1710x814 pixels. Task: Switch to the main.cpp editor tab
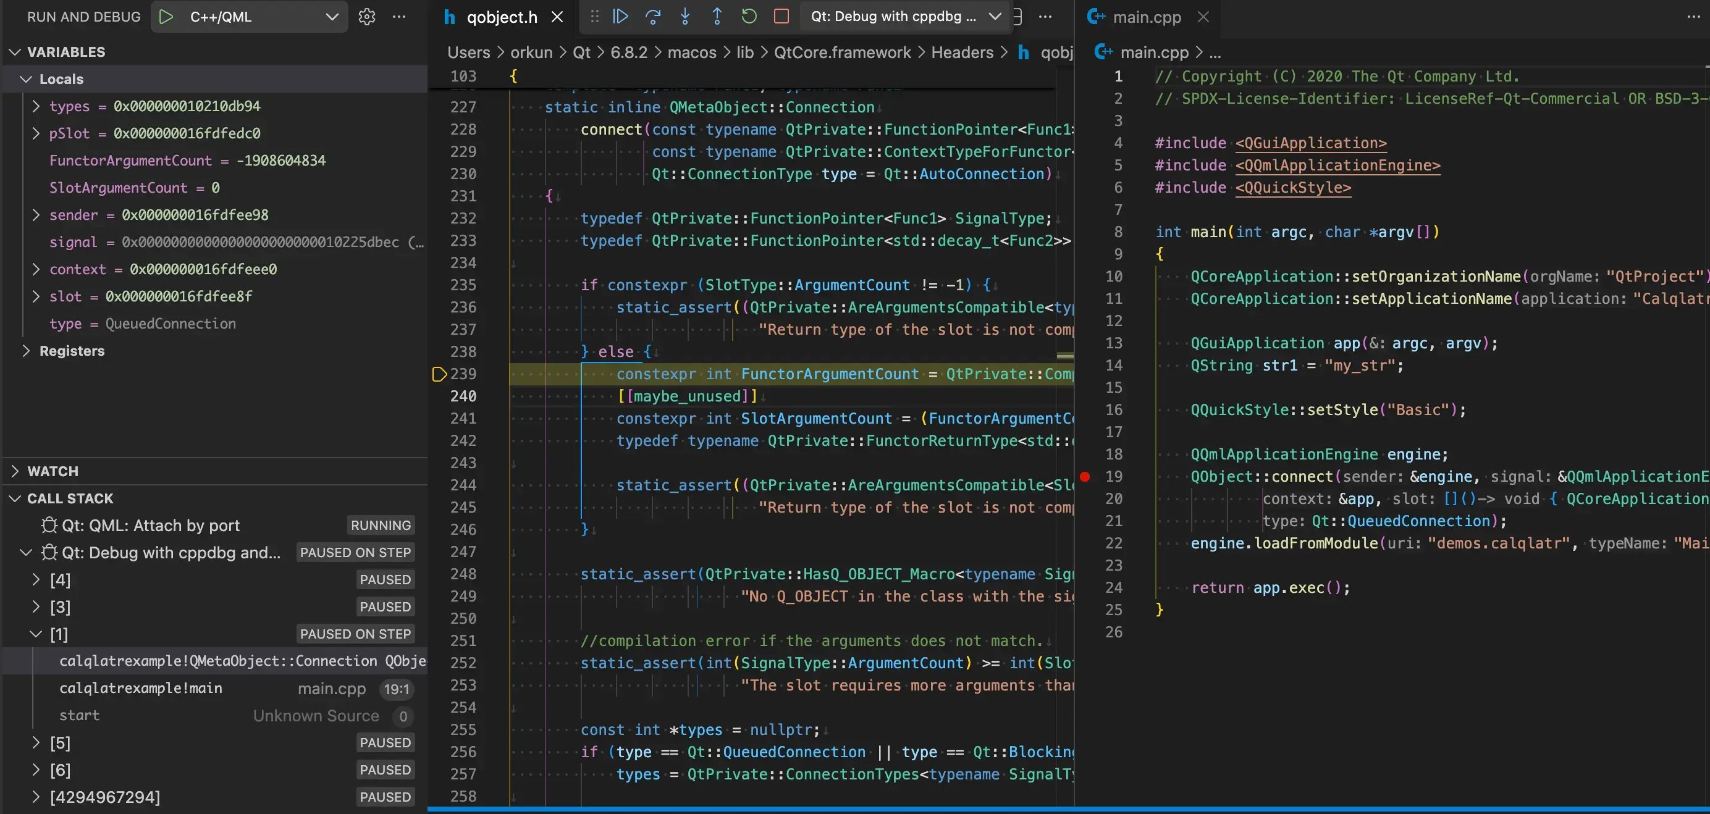(x=1146, y=17)
